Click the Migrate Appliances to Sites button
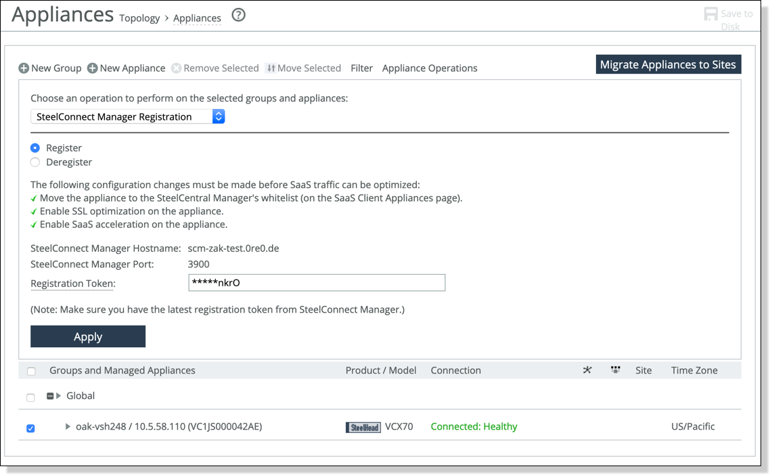 coord(669,64)
